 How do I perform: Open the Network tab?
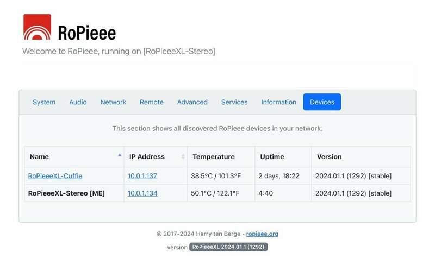tap(113, 102)
